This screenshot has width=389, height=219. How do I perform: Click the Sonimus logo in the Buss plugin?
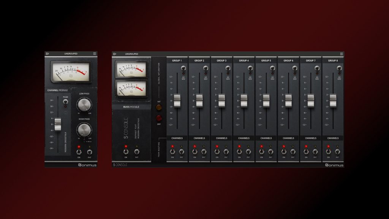point(334,165)
